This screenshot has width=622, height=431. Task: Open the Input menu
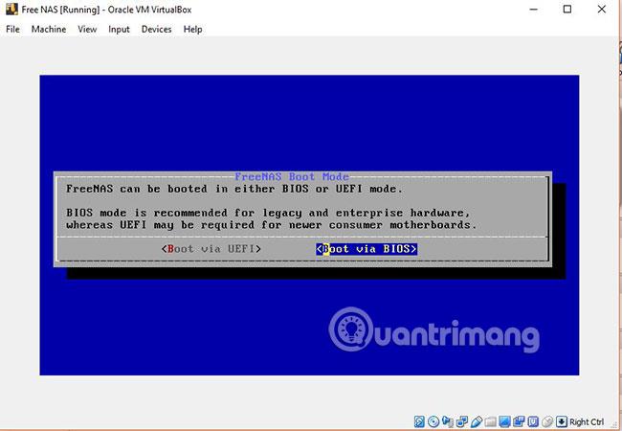119,29
